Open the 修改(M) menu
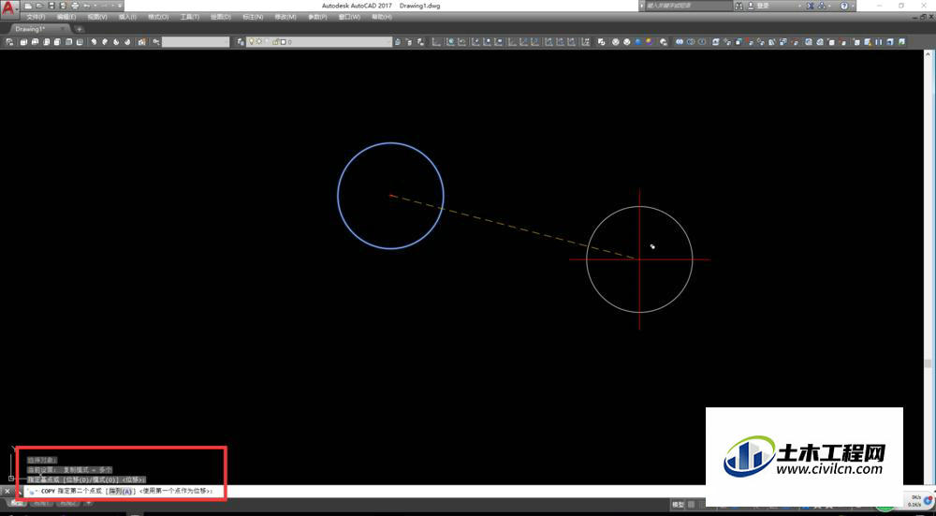This screenshot has height=516, width=936. point(285,17)
